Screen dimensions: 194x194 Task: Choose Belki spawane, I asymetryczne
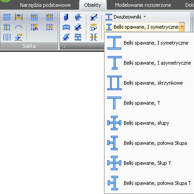pyautogui.click(x=149, y=63)
